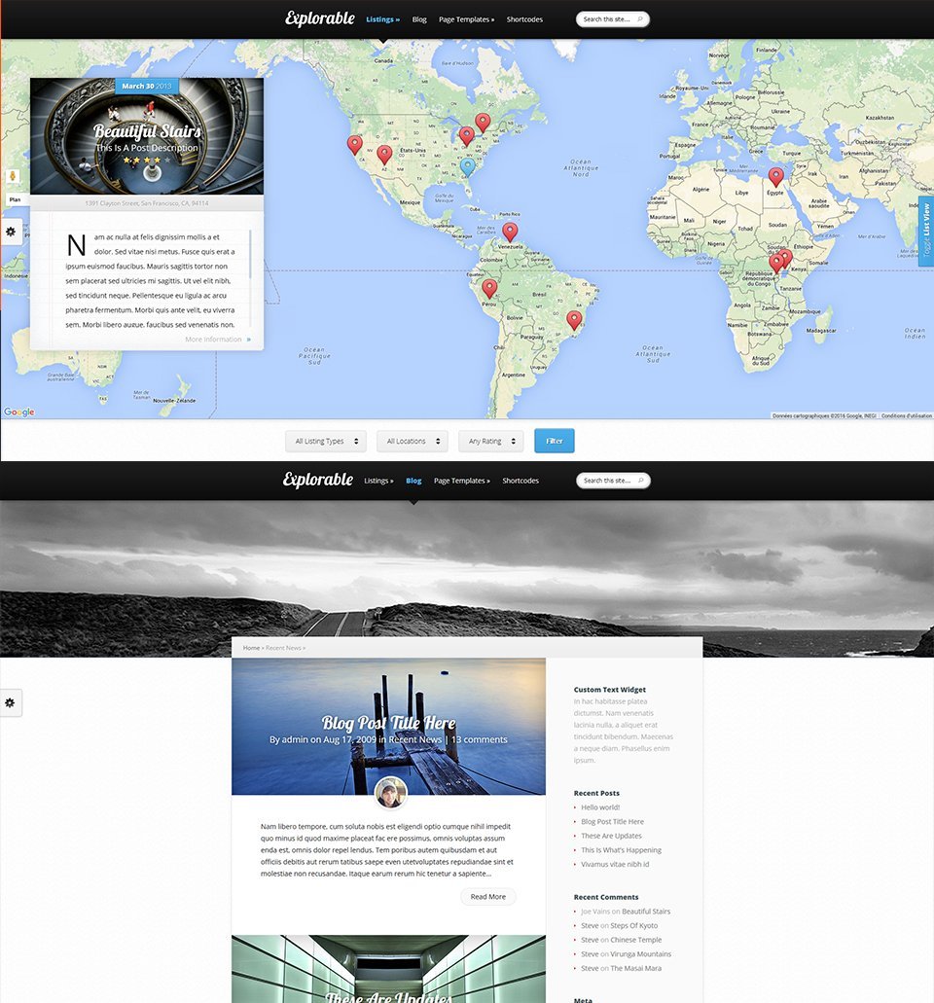This screenshot has width=934, height=1003.
Task: Open the Beautiful Stairs listing thumbnail
Action: tap(147, 136)
